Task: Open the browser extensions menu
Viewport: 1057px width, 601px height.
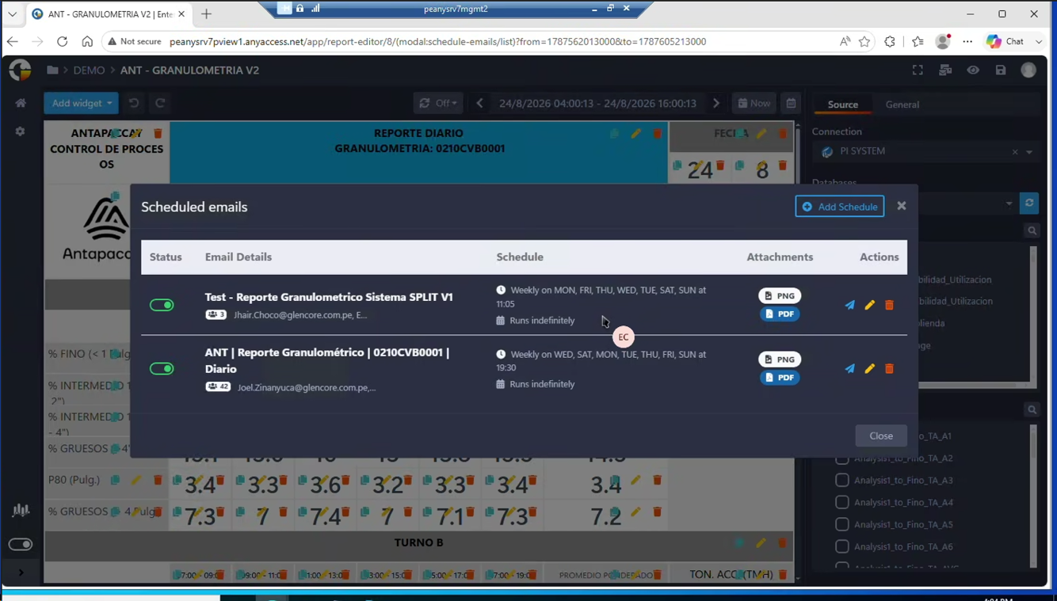Action: point(890,41)
